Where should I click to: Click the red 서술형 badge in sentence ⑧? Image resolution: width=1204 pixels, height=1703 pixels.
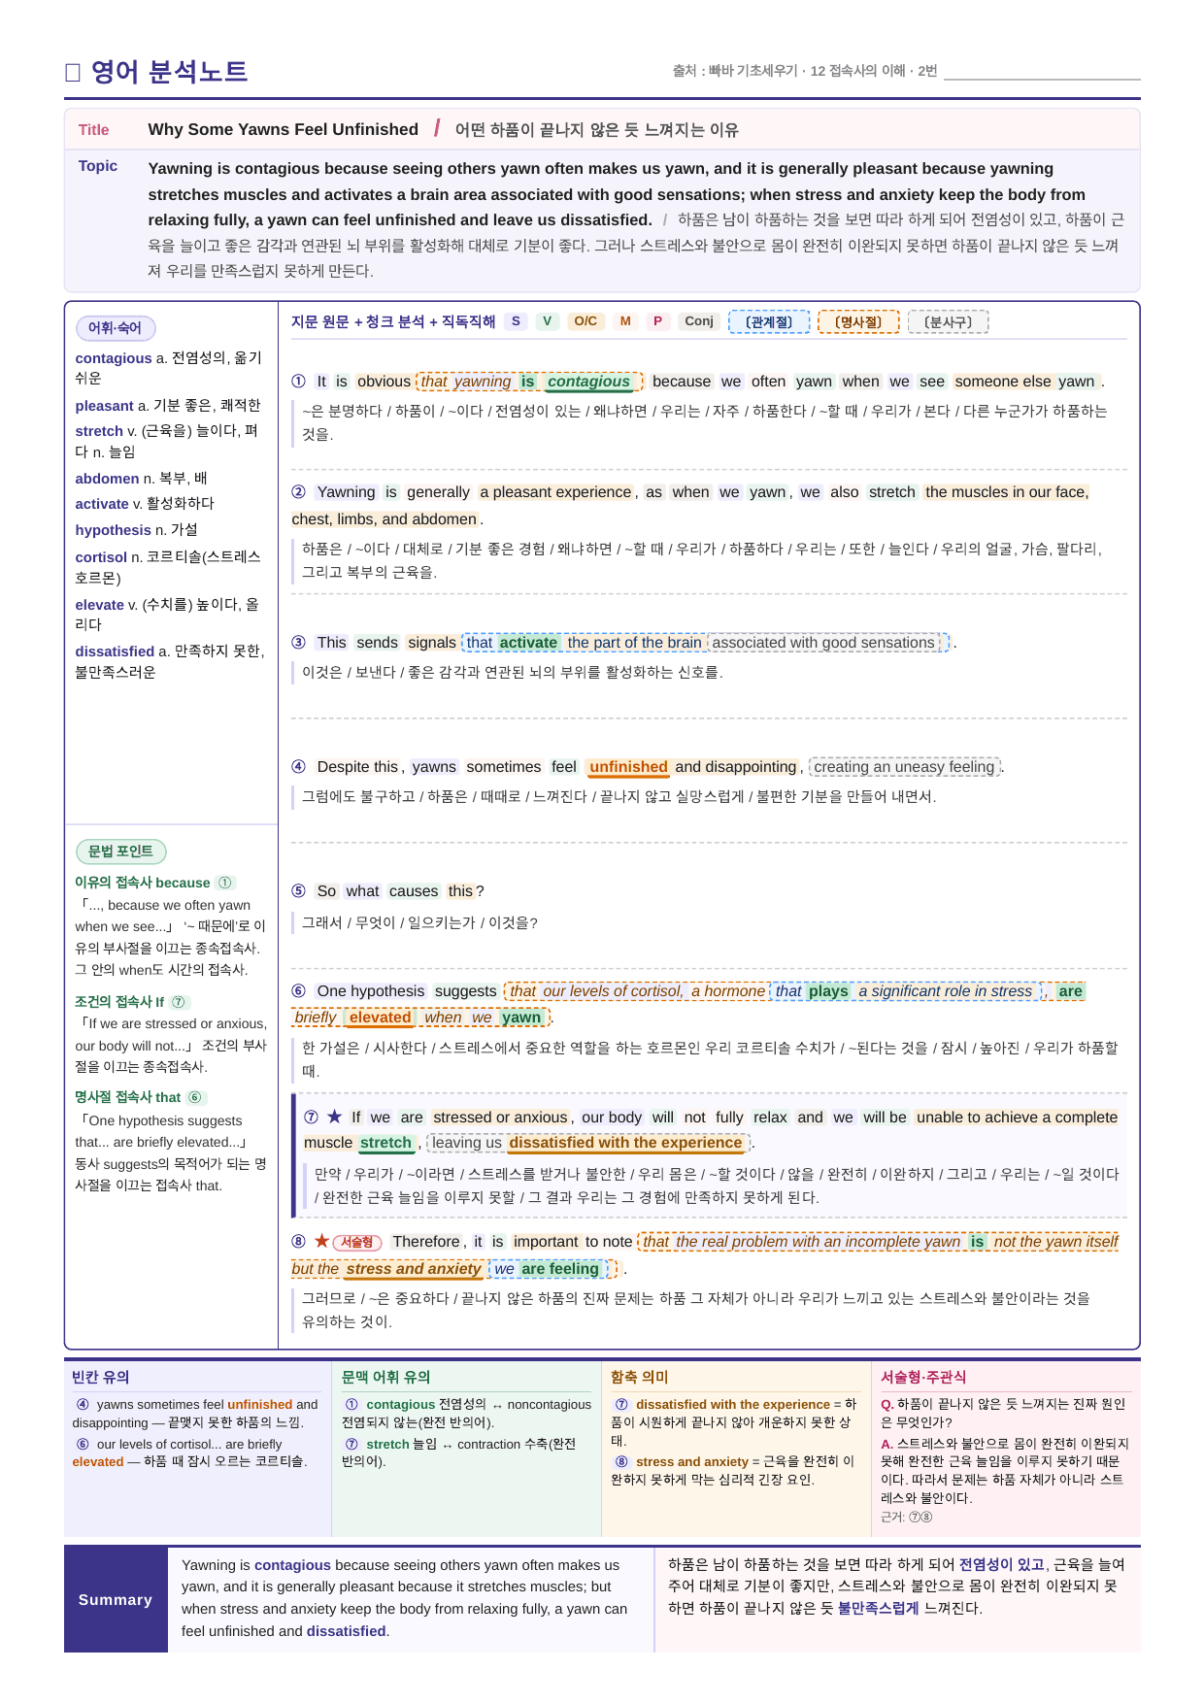357,1242
